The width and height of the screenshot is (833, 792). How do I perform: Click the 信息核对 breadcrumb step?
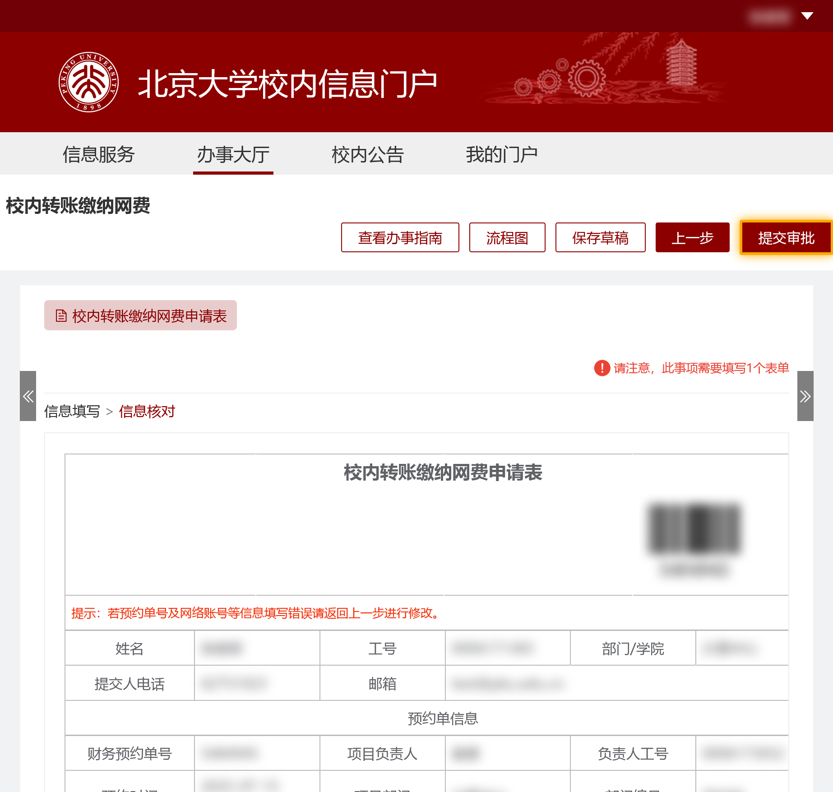[147, 411]
